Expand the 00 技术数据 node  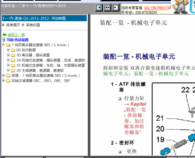pyautogui.click(x=8, y=50)
